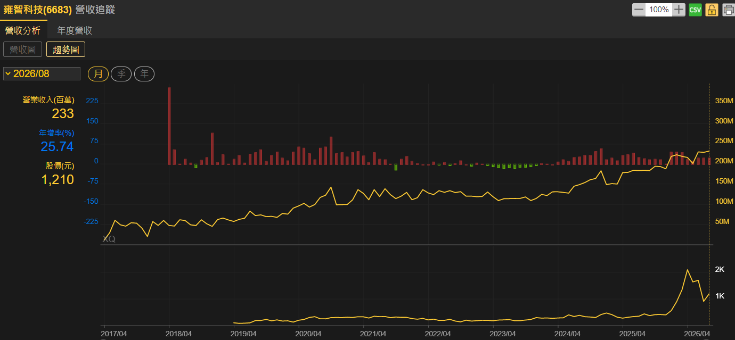Open the 2026/08 date dropdown

pyautogui.click(x=42, y=73)
